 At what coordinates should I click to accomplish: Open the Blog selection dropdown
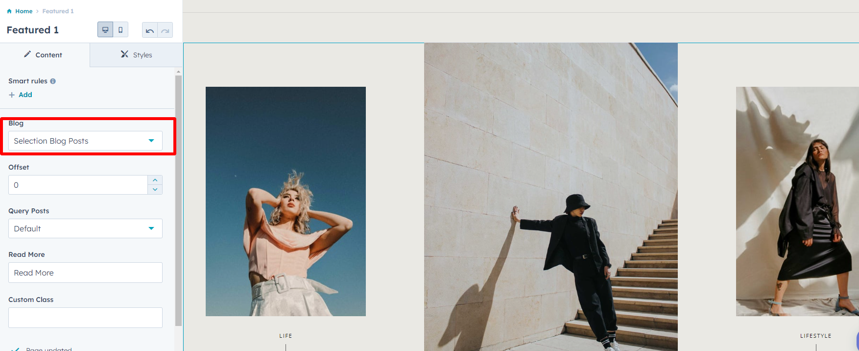coord(85,141)
